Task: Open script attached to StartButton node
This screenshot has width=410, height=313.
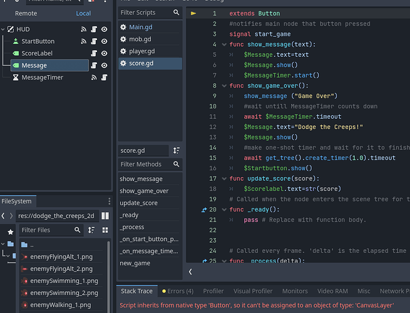Action: [x=94, y=41]
